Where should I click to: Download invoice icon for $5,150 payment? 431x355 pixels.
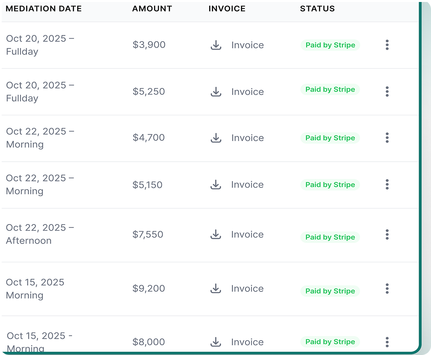click(x=216, y=185)
